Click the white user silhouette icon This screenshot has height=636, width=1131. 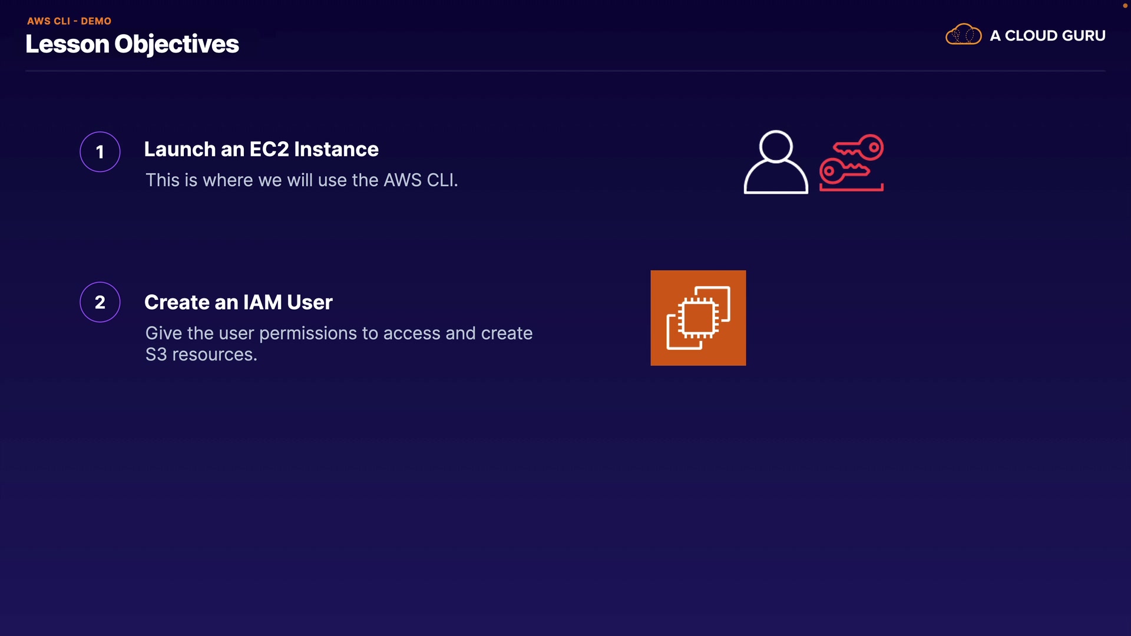(775, 163)
